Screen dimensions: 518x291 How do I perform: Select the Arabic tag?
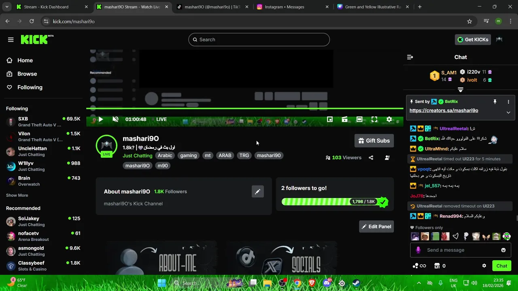[165, 156]
